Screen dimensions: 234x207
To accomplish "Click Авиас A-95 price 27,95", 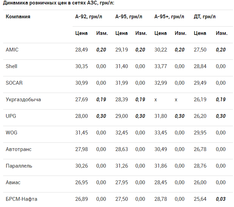I will 122,182.
